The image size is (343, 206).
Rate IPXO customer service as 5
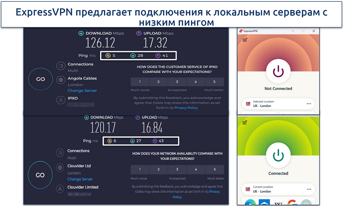pos(214,82)
